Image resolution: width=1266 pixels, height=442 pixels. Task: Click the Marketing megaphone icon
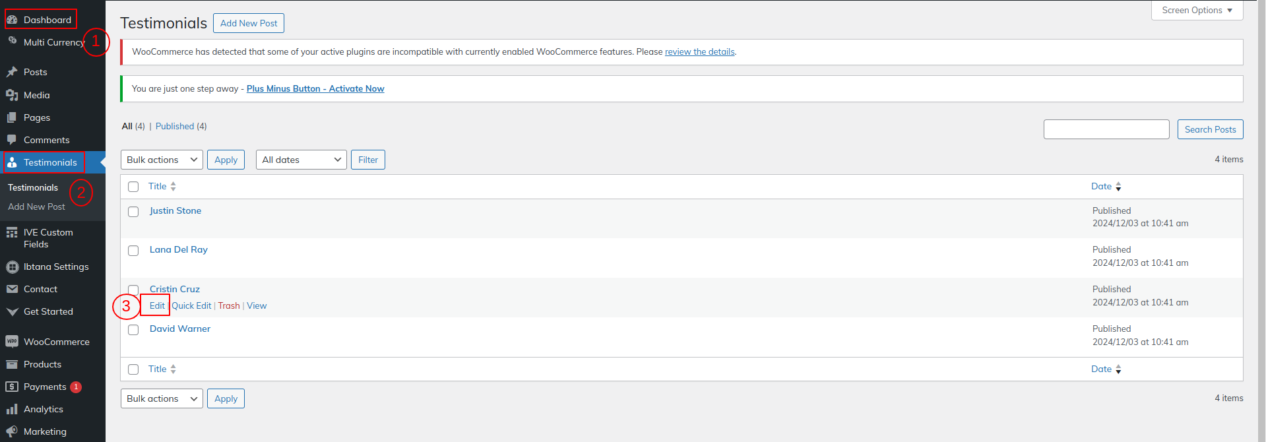click(x=12, y=431)
